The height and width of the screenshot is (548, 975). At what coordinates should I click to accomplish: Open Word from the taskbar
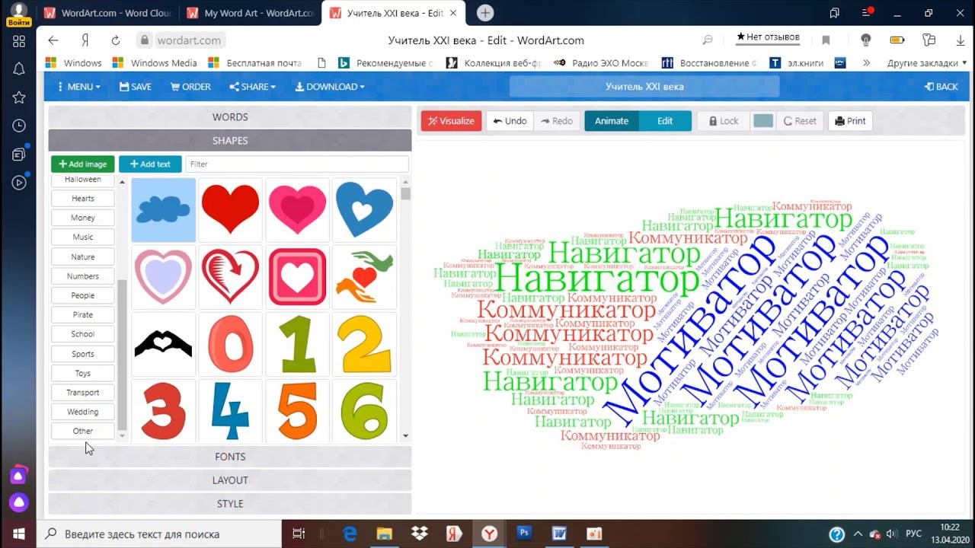click(x=559, y=534)
